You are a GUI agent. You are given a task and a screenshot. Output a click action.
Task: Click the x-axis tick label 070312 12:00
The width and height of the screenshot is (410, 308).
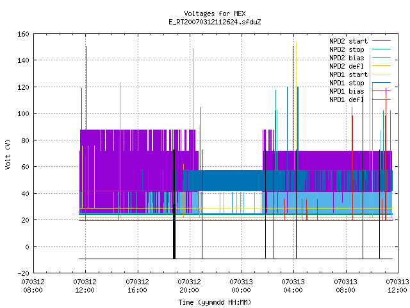[85, 286]
